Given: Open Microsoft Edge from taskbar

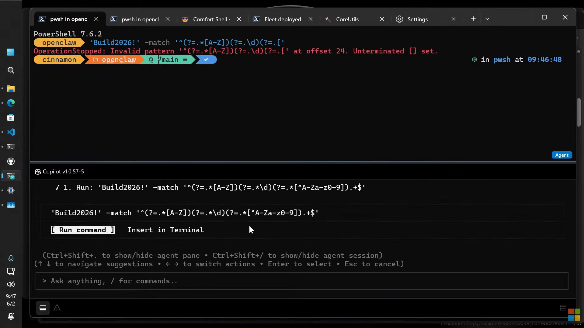Looking at the screenshot, I should click(x=11, y=103).
